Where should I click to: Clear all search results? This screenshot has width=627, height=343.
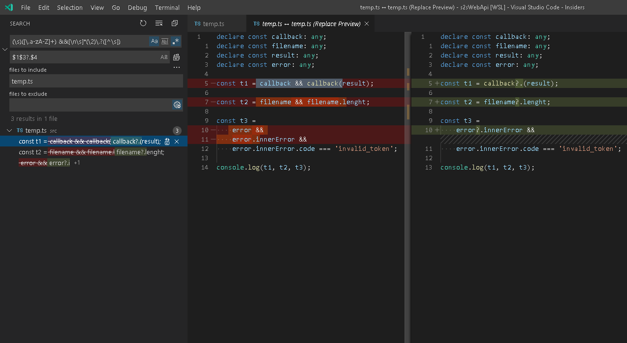pyautogui.click(x=158, y=23)
